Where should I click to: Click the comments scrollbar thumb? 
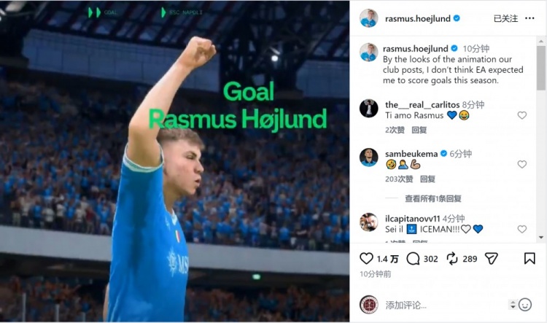click(540, 68)
